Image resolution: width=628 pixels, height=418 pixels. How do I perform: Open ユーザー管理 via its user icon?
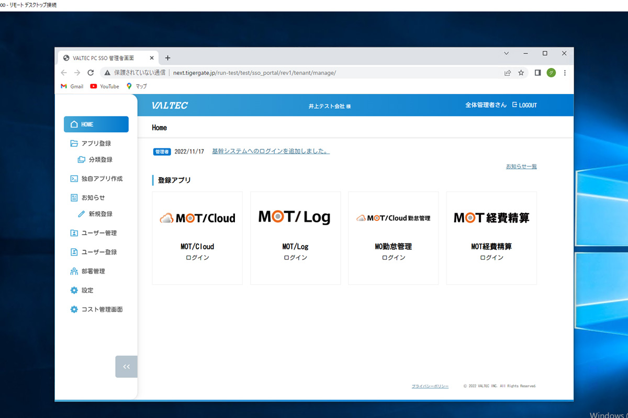[x=74, y=233]
